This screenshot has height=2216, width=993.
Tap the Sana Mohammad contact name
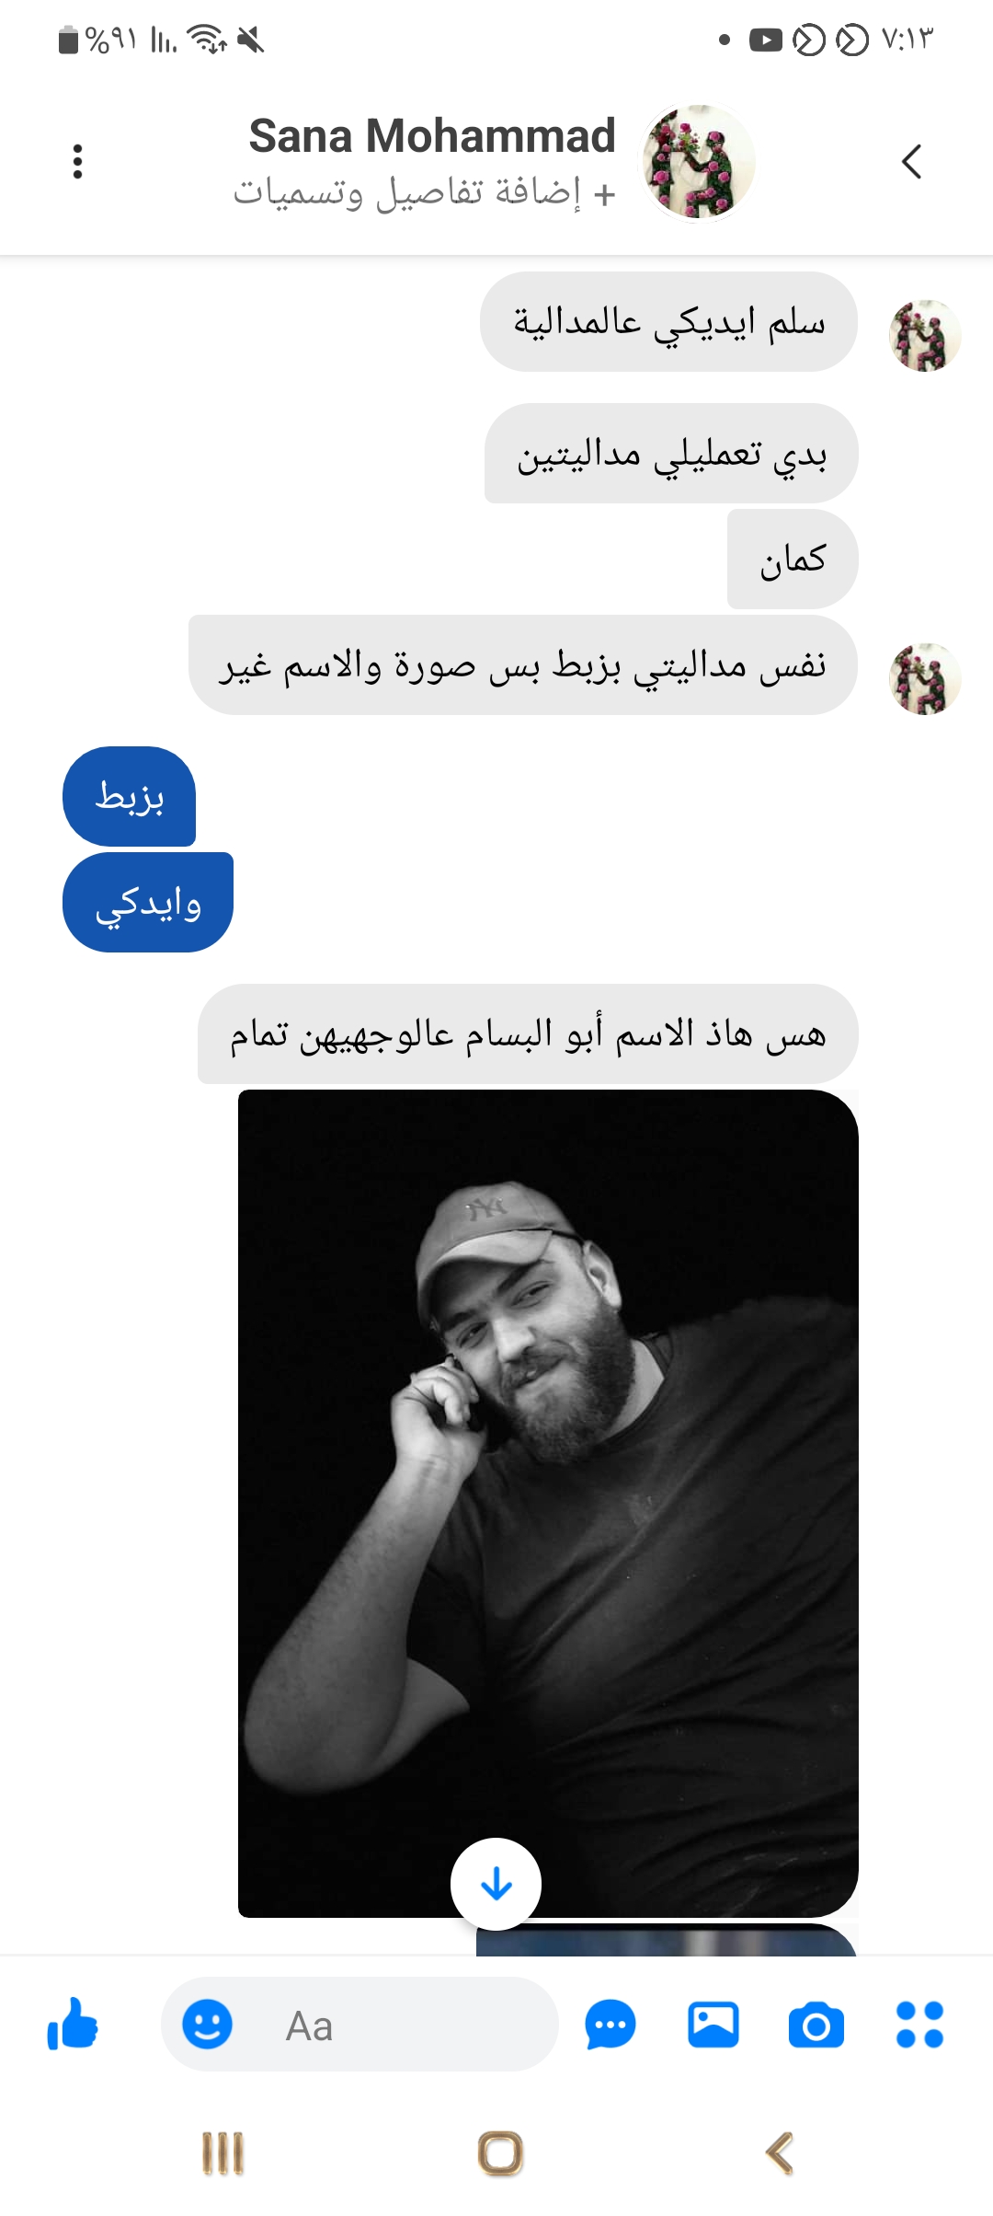[432, 136]
